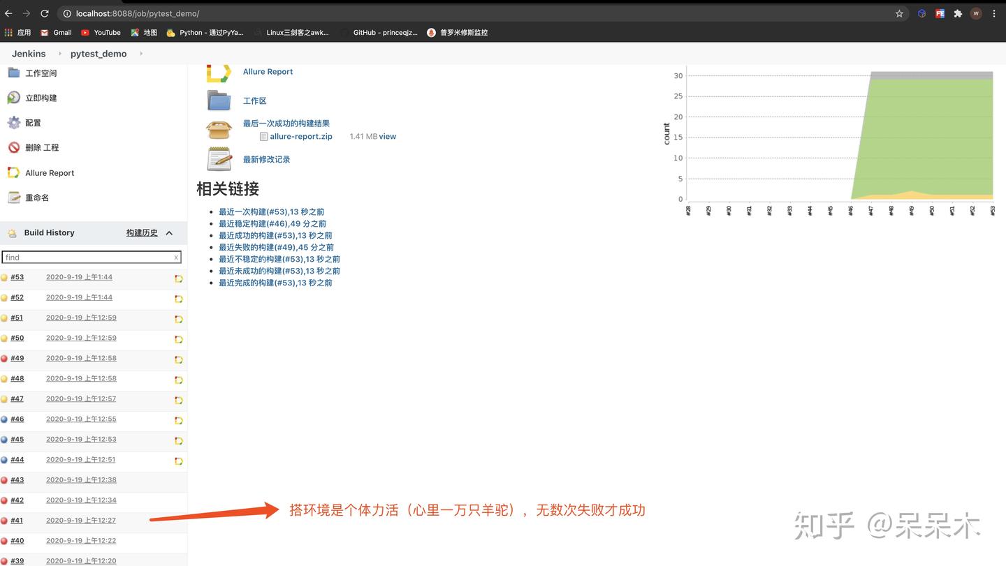Click the Jenkins breadcrumb home link
The width and height of the screenshot is (1006, 566).
[29, 54]
